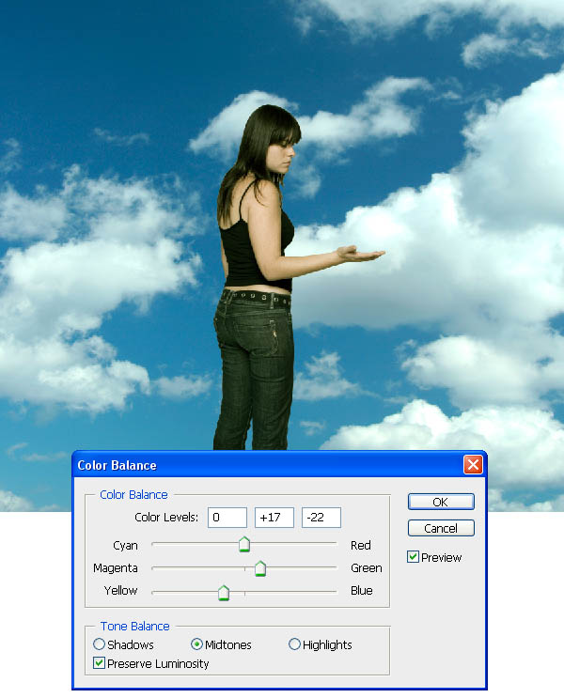Select the Yellow-Blue slider handle
The height and width of the screenshot is (698, 564).
[224, 591]
